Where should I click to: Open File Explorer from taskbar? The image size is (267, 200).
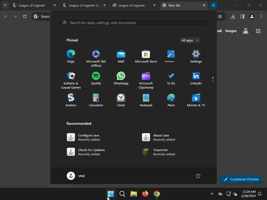[x=134, y=194]
